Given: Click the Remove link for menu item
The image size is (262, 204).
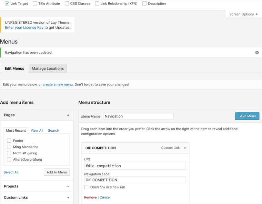Looking at the screenshot, I should [90, 197].
